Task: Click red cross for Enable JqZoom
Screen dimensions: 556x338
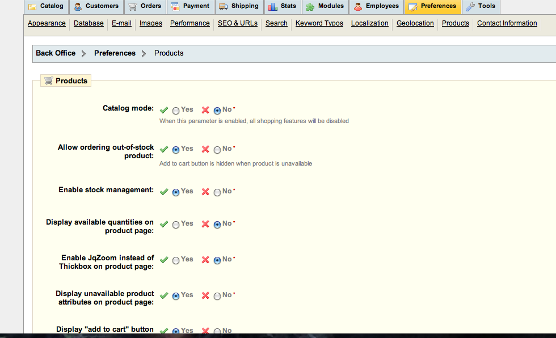Action: (x=205, y=260)
